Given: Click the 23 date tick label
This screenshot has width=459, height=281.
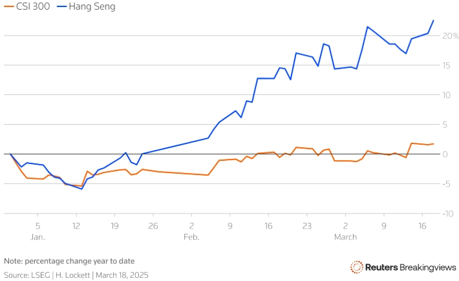Looking at the screenshot, I should point(306,226).
